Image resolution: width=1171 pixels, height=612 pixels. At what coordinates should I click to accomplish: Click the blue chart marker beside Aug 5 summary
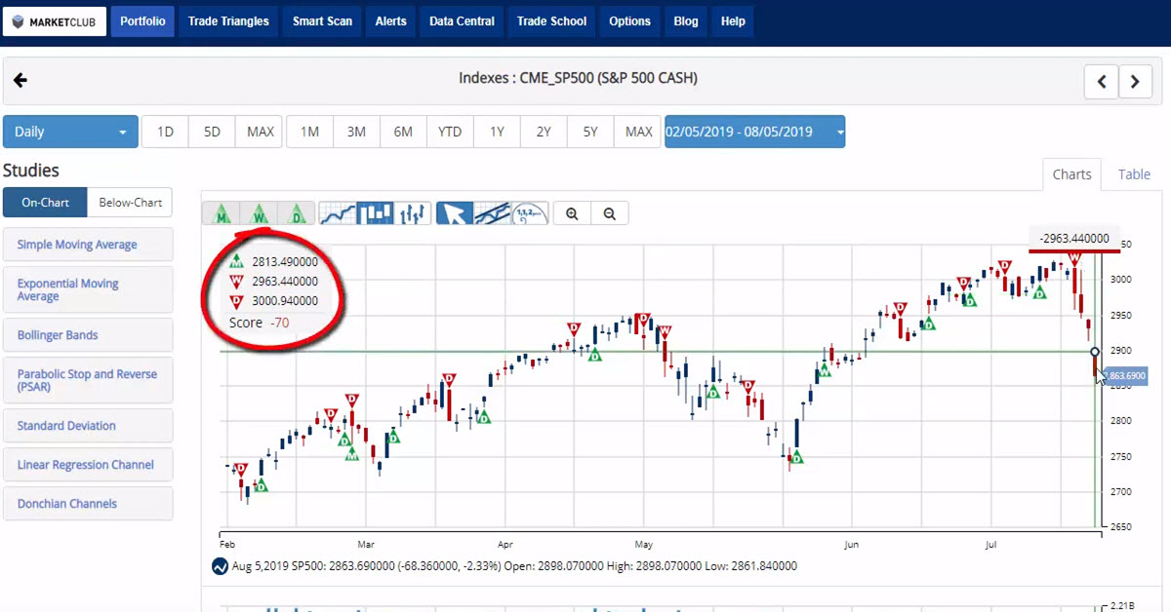coord(219,565)
